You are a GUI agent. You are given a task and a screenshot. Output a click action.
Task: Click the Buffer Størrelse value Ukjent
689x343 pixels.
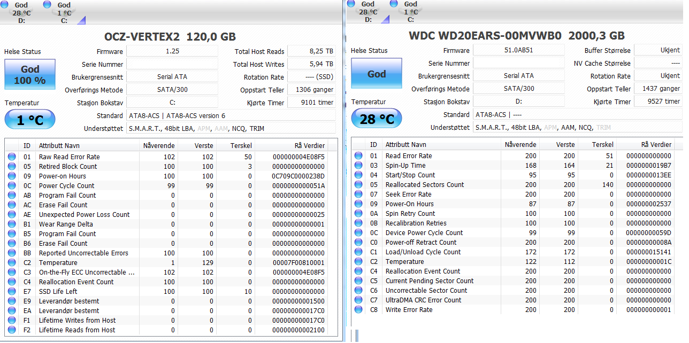[658, 50]
